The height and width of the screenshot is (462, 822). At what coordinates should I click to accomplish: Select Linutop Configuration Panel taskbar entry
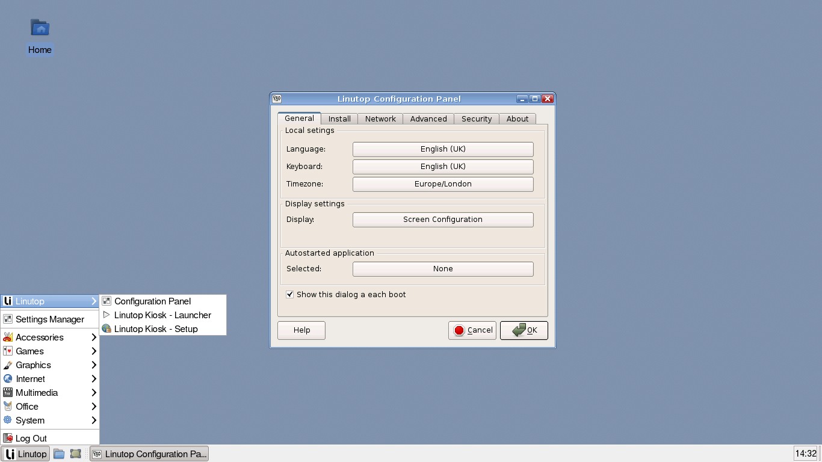tap(149, 454)
